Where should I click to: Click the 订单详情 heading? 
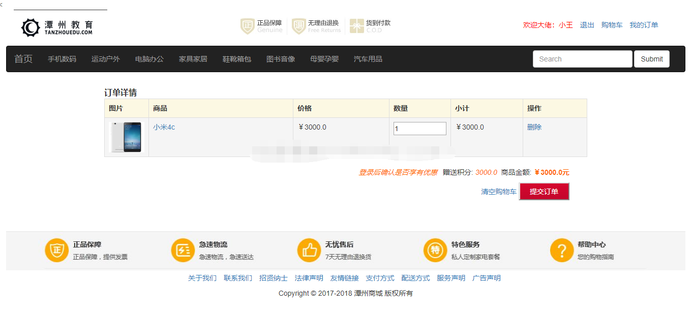(121, 92)
